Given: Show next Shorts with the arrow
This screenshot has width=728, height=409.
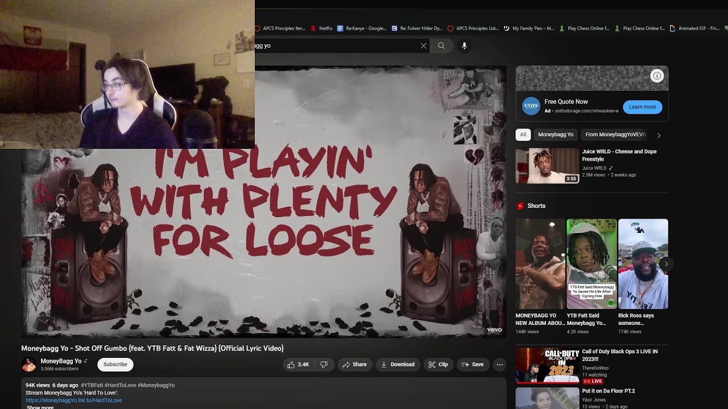Looking at the screenshot, I should point(666,264).
